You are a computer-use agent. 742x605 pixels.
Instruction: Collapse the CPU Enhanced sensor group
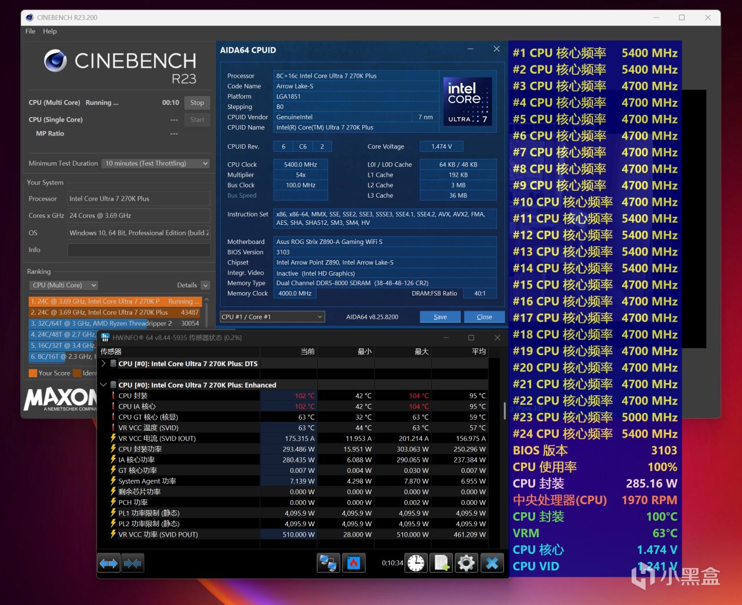(103, 385)
